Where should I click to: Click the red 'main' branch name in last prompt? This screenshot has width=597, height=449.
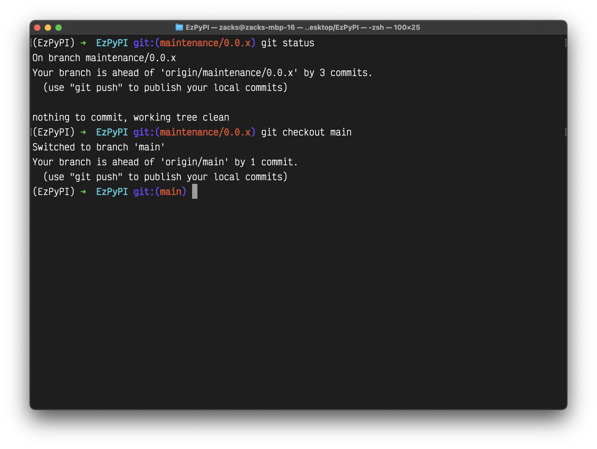coord(171,192)
